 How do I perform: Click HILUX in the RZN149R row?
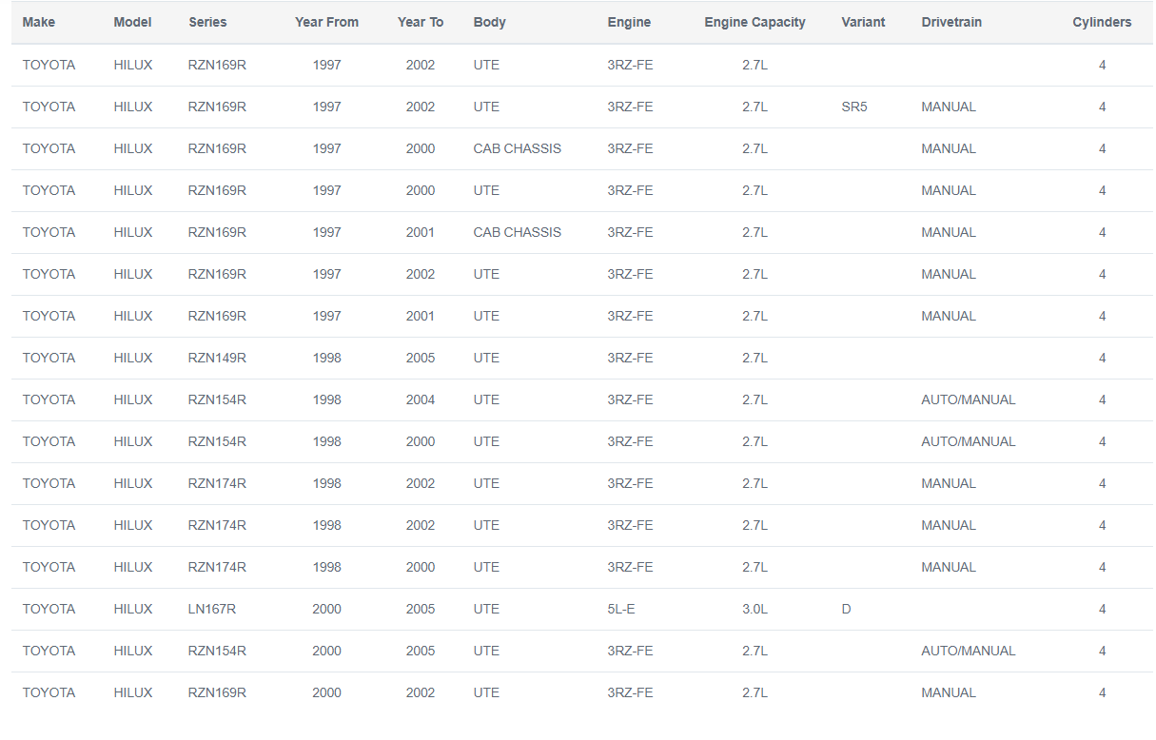132,358
